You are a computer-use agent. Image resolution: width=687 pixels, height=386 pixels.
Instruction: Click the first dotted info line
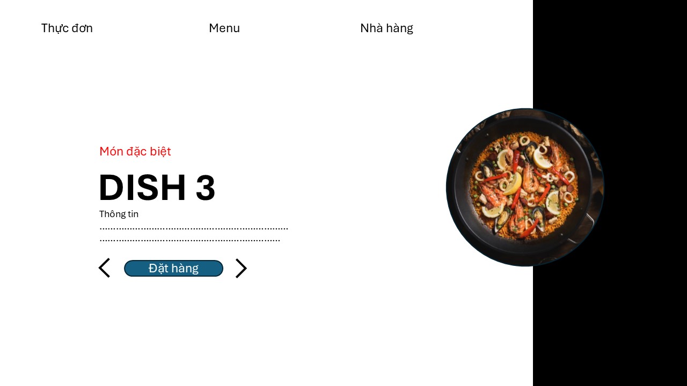[x=194, y=228]
